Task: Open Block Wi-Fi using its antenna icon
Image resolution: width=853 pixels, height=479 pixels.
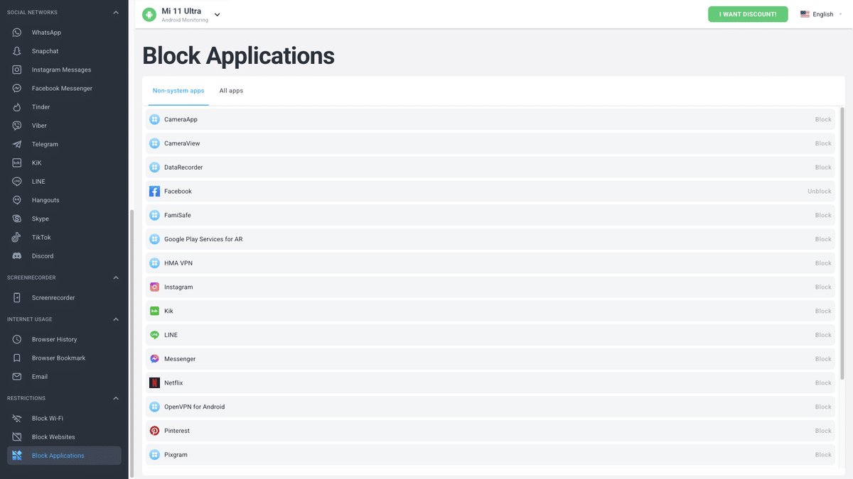Action: tap(16, 418)
